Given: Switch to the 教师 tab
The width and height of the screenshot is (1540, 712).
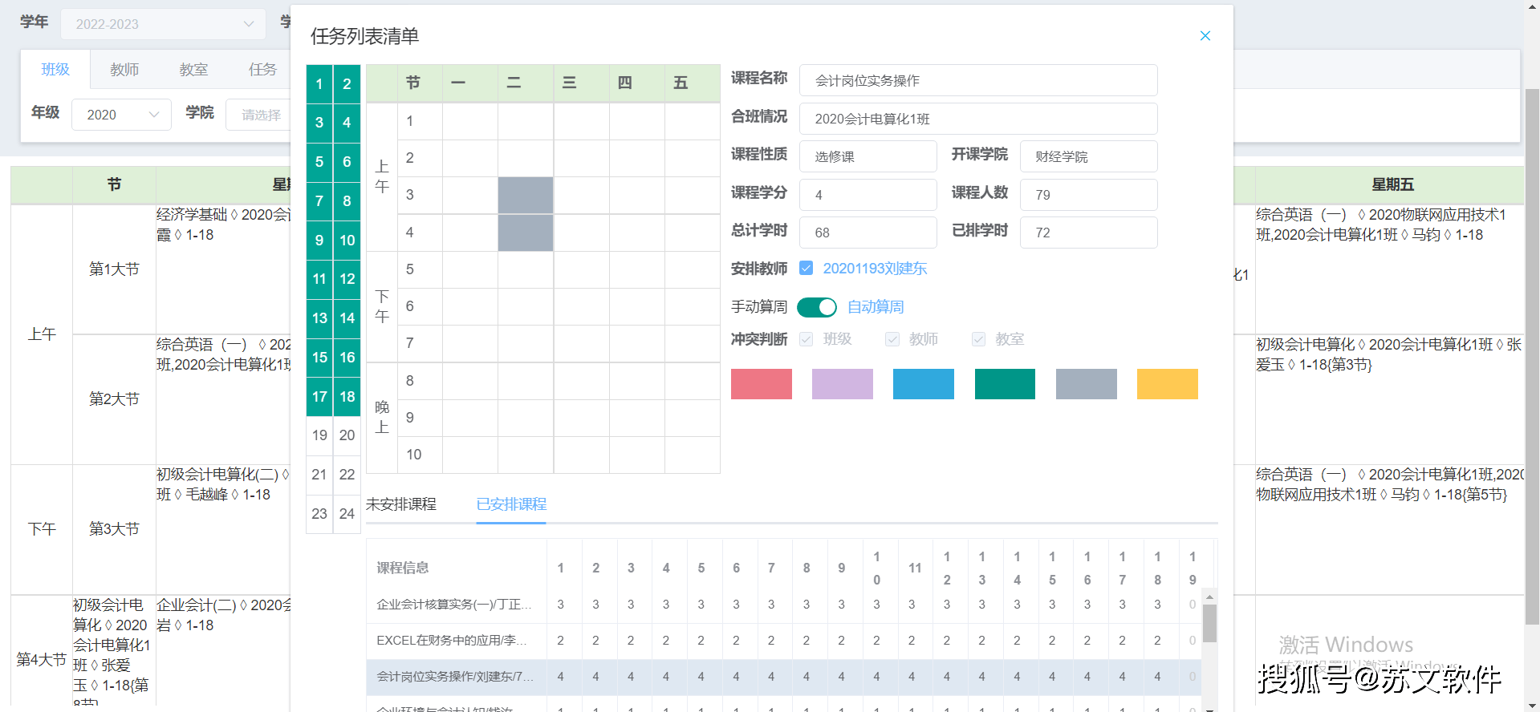Looking at the screenshot, I should pos(124,70).
